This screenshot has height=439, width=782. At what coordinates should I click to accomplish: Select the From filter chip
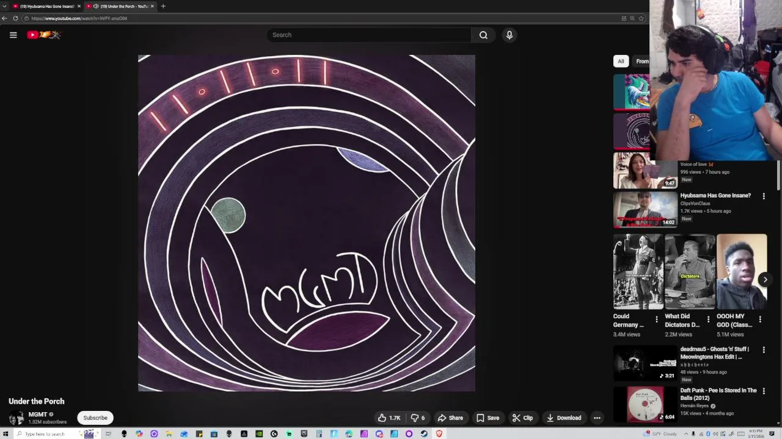point(641,61)
